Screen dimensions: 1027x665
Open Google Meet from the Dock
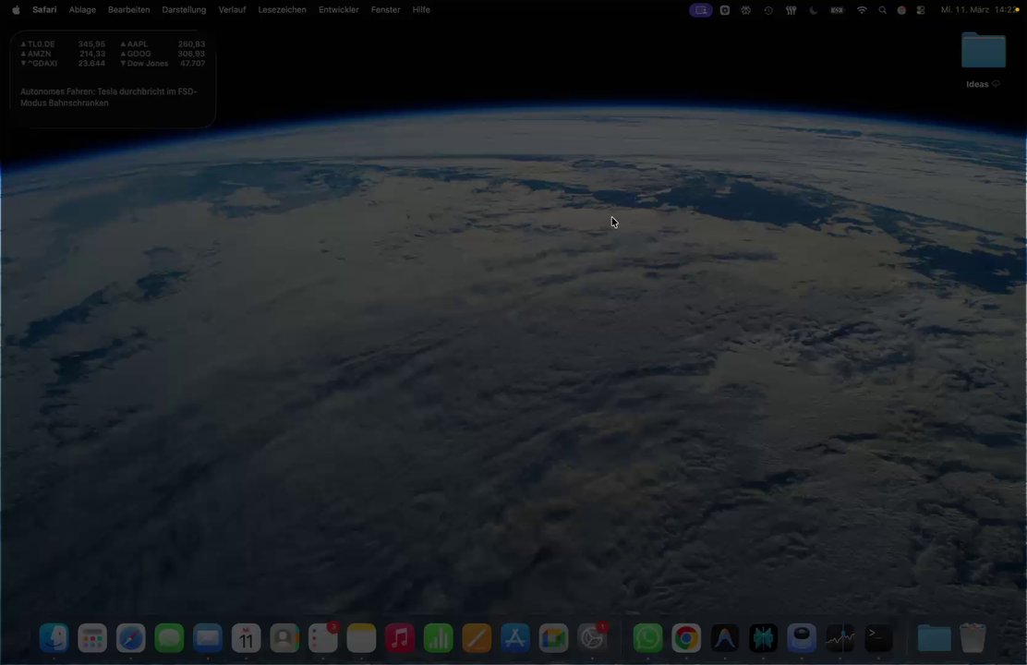[x=553, y=638]
